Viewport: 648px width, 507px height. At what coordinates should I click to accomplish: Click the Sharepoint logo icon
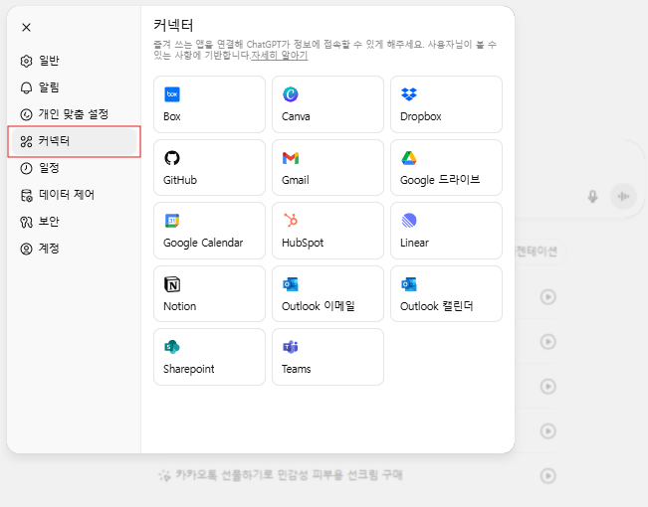click(172, 347)
